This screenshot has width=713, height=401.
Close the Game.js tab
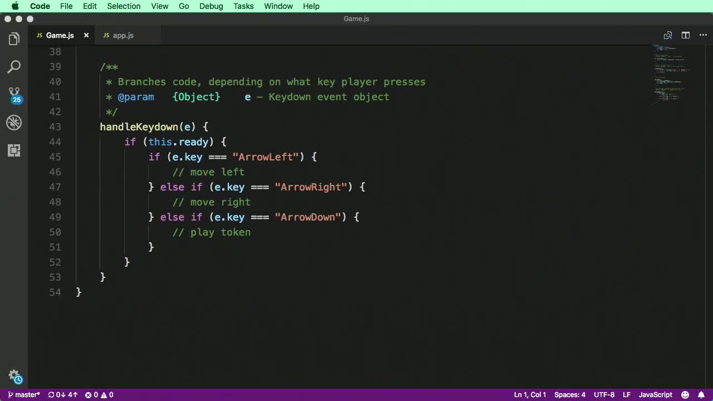tap(86, 35)
